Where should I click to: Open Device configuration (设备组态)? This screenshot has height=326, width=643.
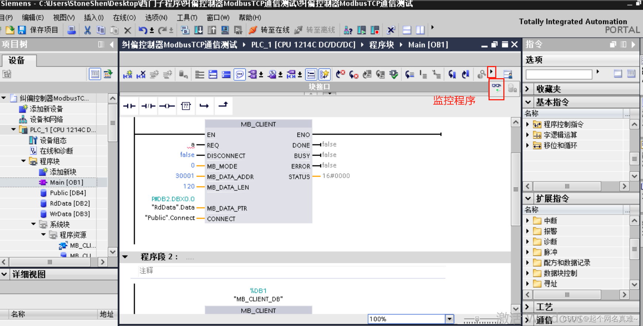click(53, 141)
